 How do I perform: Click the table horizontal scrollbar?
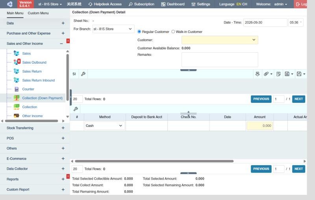coord(154,161)
